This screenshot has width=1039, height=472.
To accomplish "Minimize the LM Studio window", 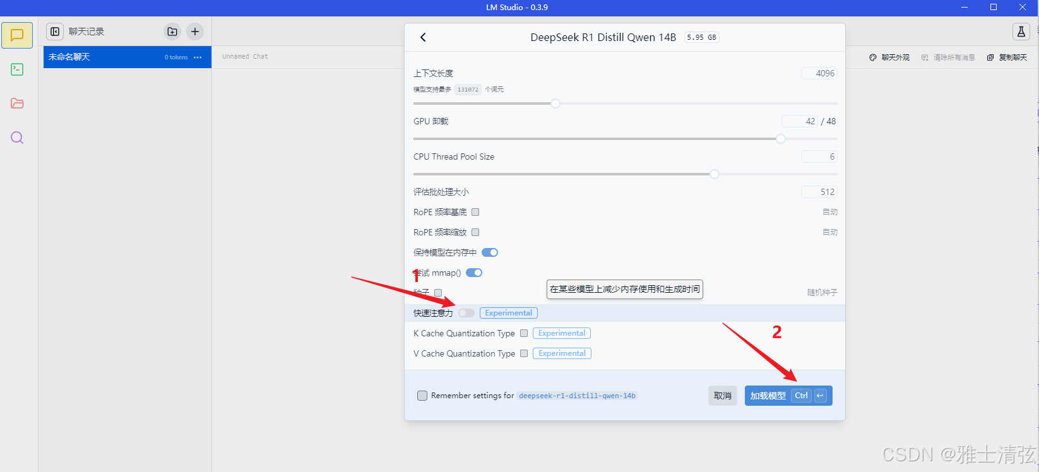I will click(x=965, y=7).
